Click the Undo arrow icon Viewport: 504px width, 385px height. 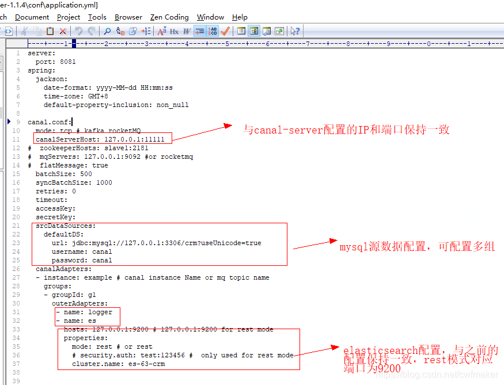pyautogui.click(x=79, y=31)
